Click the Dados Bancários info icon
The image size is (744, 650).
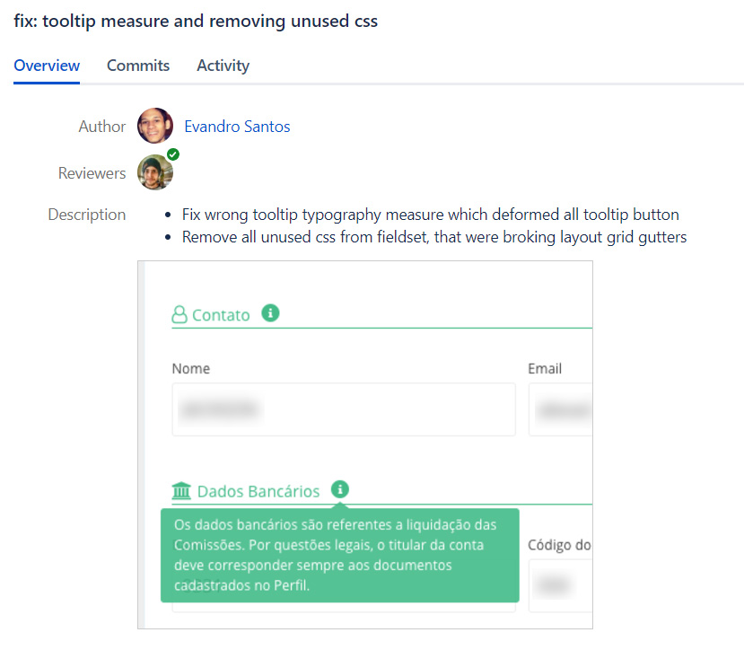(340, 489)
